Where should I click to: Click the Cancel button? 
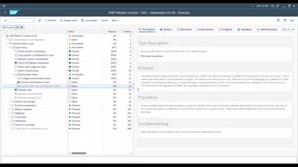coord(104,20)
